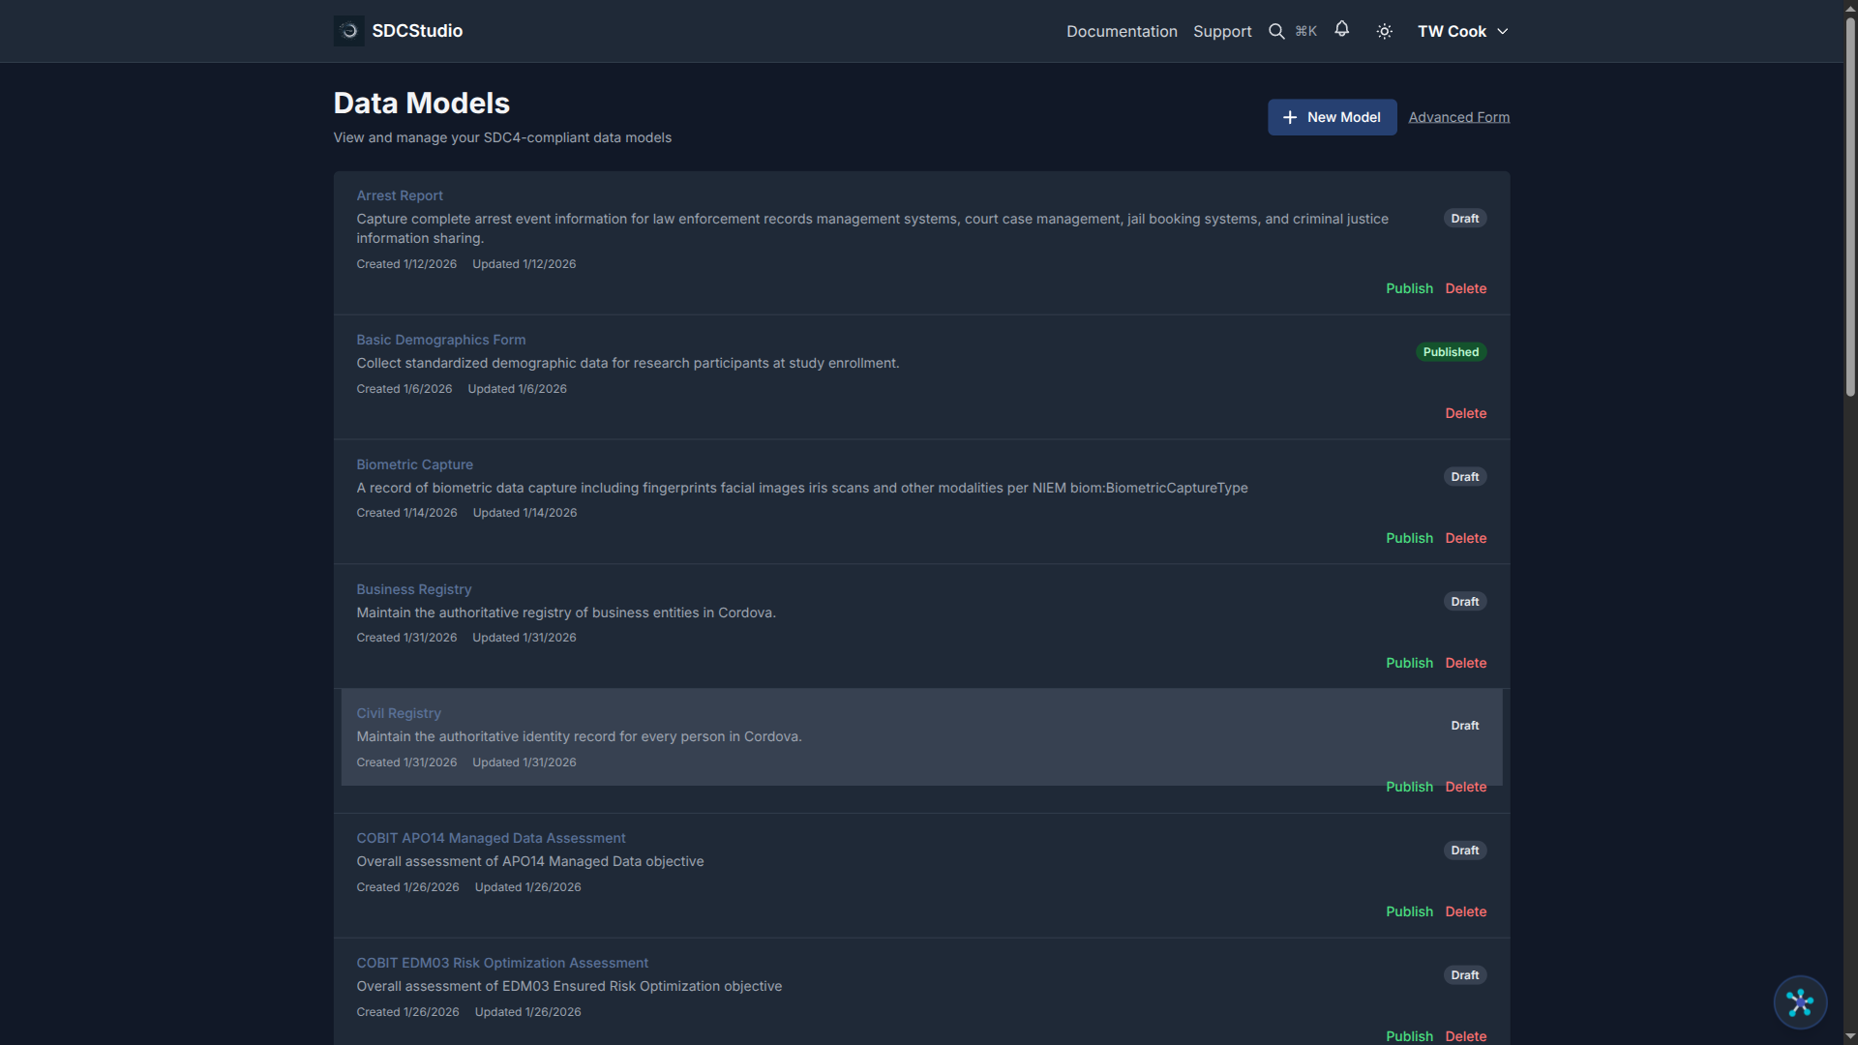The width and height of the screenshot is (1858, 1045).
Task: Delete the COBIT APO14 Managed Data Assessment
Action: (x=1465, y=911)
